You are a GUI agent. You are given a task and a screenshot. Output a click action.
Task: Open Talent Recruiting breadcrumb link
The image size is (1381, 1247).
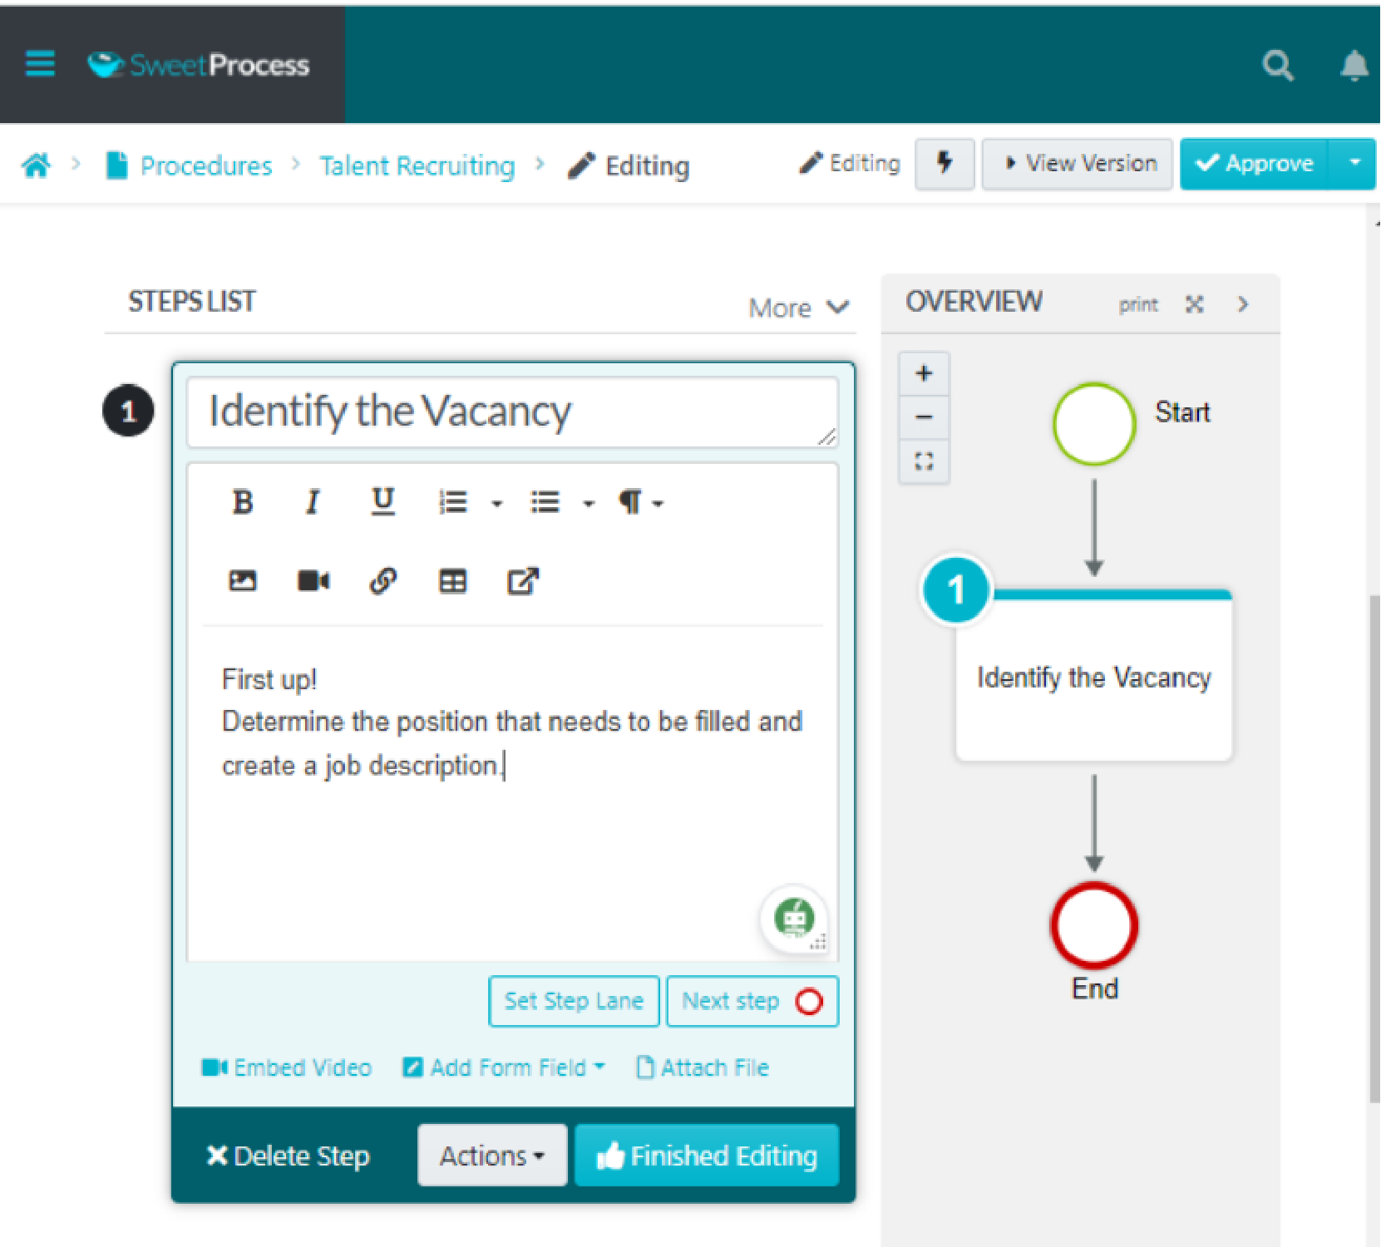pyautogui.click(x=417, y=165)
